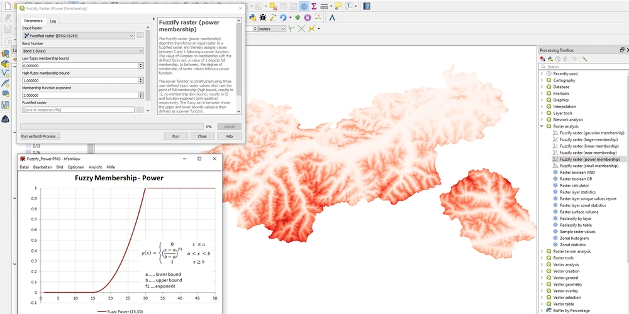
Task: Click the feather New Shapefile Layer icon
Action: pyautogui.click(x=6, y=84)
